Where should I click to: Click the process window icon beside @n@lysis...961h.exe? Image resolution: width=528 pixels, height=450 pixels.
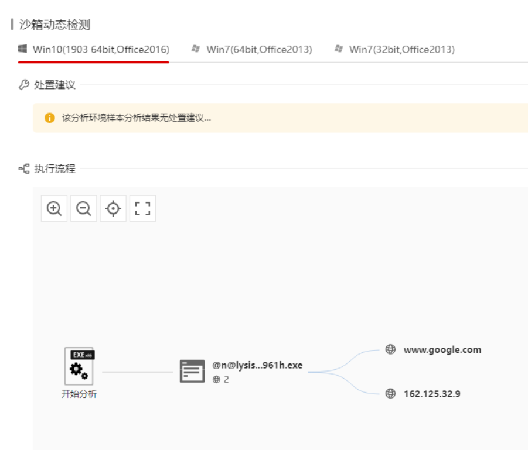click(192, 372)
